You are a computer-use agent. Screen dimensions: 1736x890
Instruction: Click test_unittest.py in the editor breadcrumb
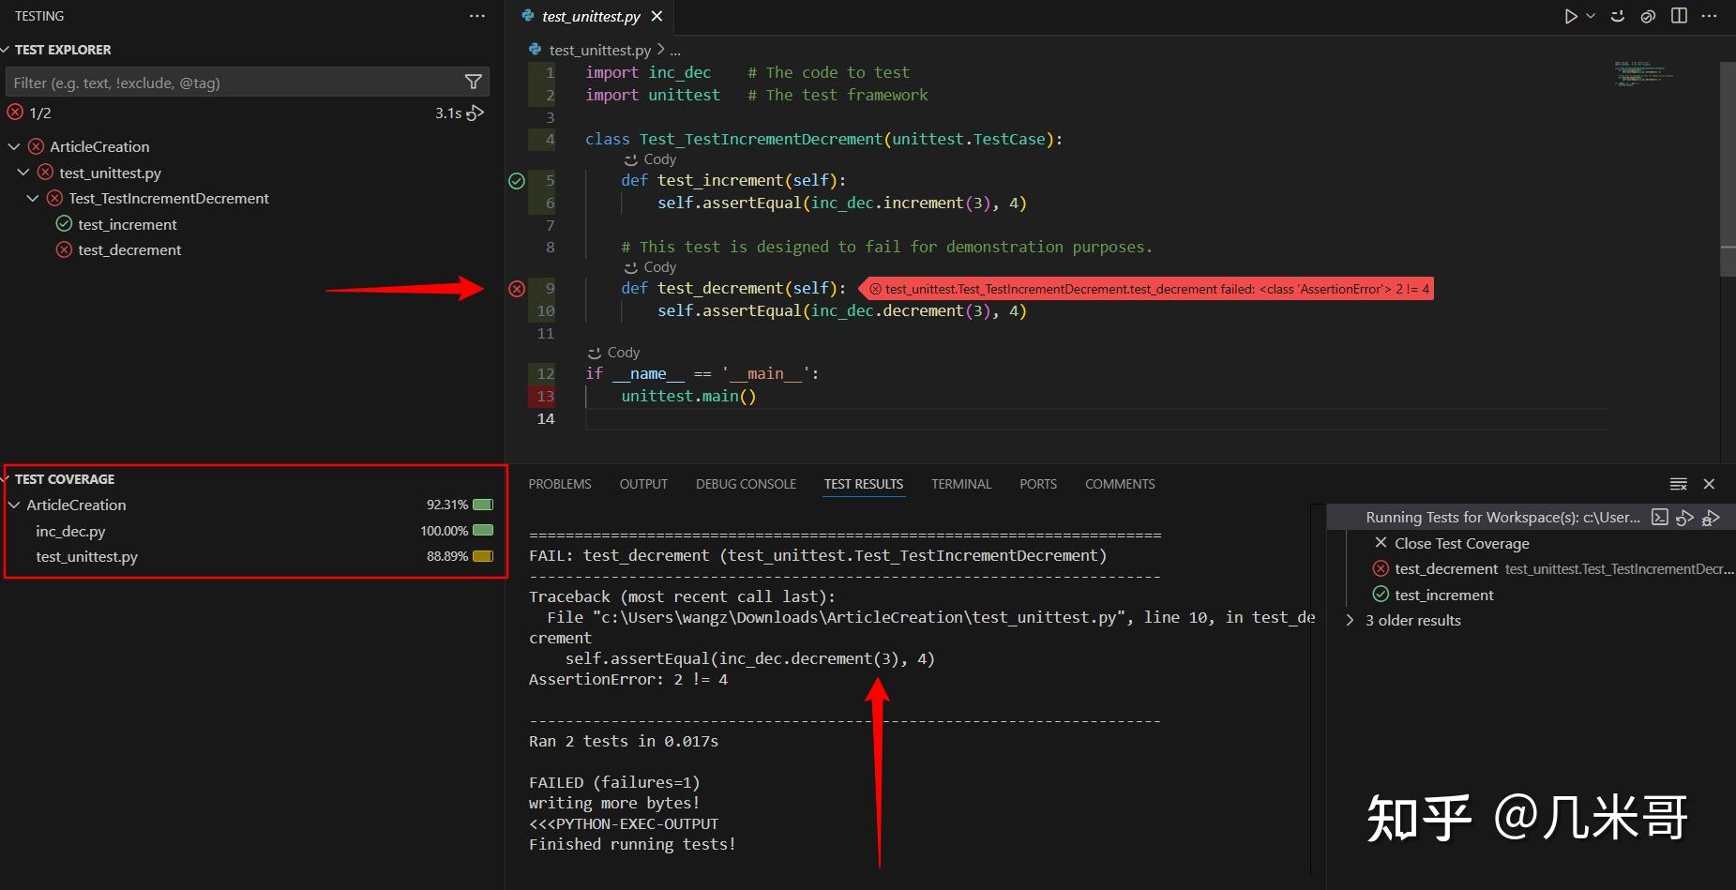click(x=599, y=50)
